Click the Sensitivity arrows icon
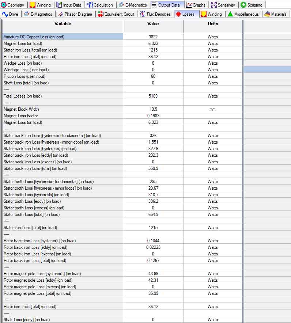 (x=214, y=5)
